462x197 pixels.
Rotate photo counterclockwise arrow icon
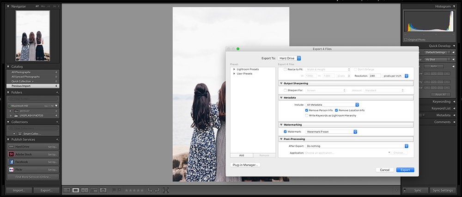[150, 190]
